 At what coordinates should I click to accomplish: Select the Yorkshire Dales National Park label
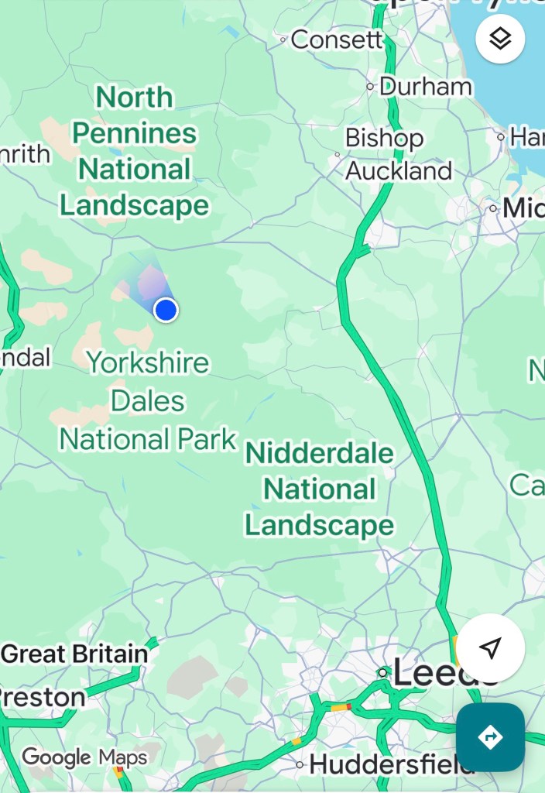tap(148, 400)
